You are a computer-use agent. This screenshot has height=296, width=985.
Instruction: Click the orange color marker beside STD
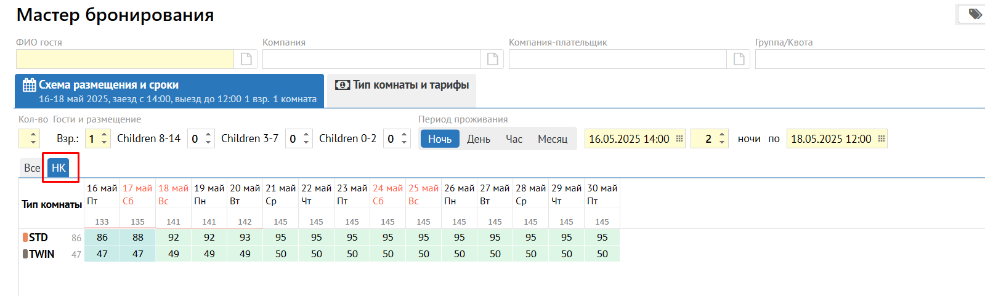pyautogui.click(x=25, y=238)
